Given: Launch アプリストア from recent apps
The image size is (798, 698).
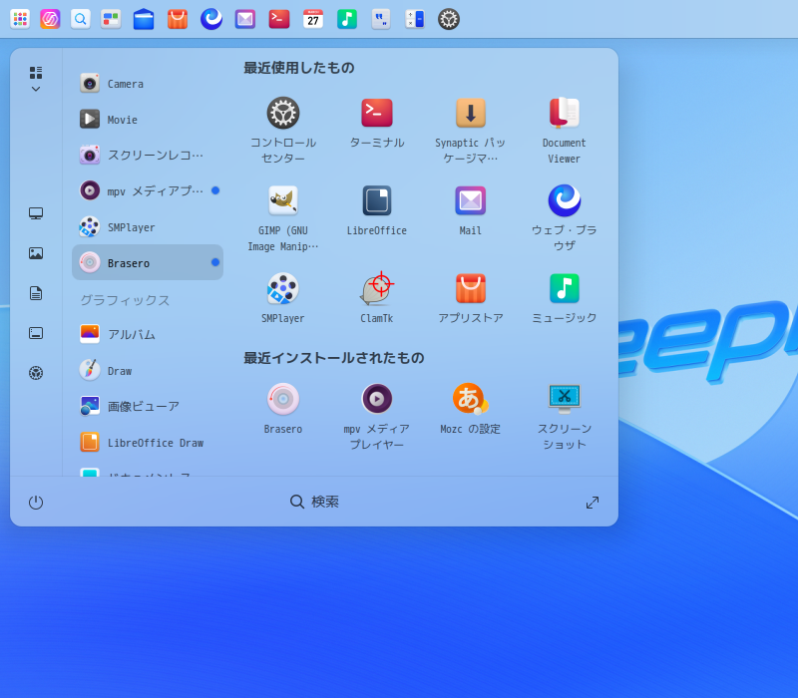Looking at the screenshot, I should click(471, 288).
